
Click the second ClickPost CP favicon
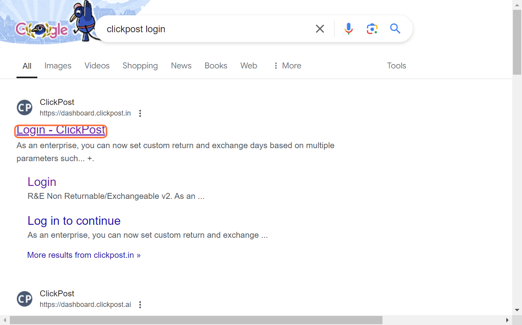pyautogui.click(x=25, y=299)
